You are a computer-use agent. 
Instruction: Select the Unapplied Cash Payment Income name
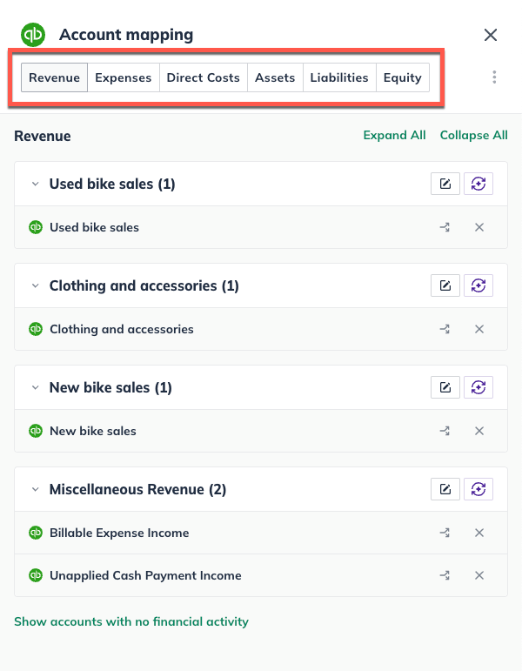[145, 575]
